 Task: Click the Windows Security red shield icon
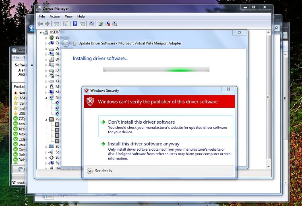coord(90,101)
